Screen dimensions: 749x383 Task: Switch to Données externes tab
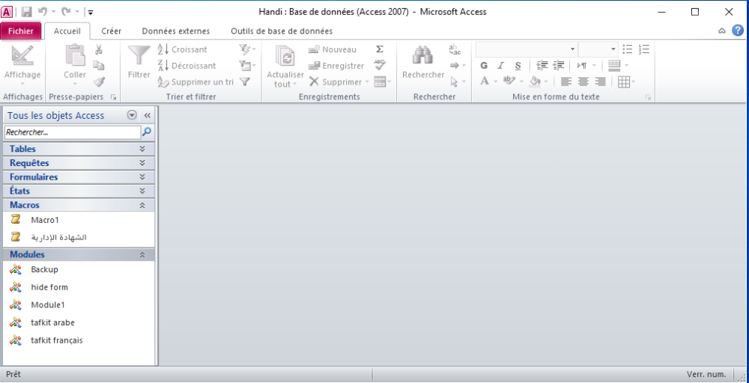pyautogui.click(x=176, y=31)
